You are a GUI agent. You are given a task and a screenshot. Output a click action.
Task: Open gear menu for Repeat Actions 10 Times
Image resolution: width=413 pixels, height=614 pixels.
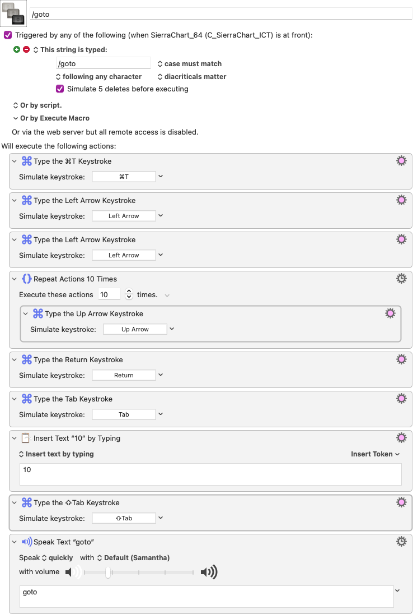pyautogui.click(x=401, y=279)
